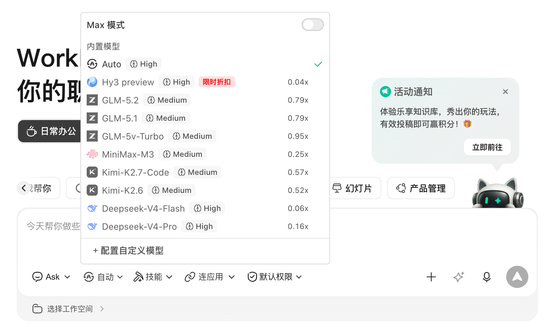Screen dimensions: 554x331
Task: Click the Deepseek-V4-Pro whale icon
Action: coord(92,227)
